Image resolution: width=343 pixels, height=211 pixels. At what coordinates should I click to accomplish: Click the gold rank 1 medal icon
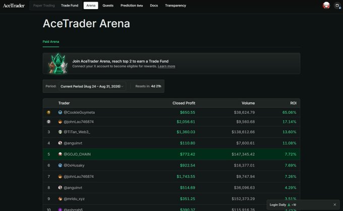tap(48, 112)
